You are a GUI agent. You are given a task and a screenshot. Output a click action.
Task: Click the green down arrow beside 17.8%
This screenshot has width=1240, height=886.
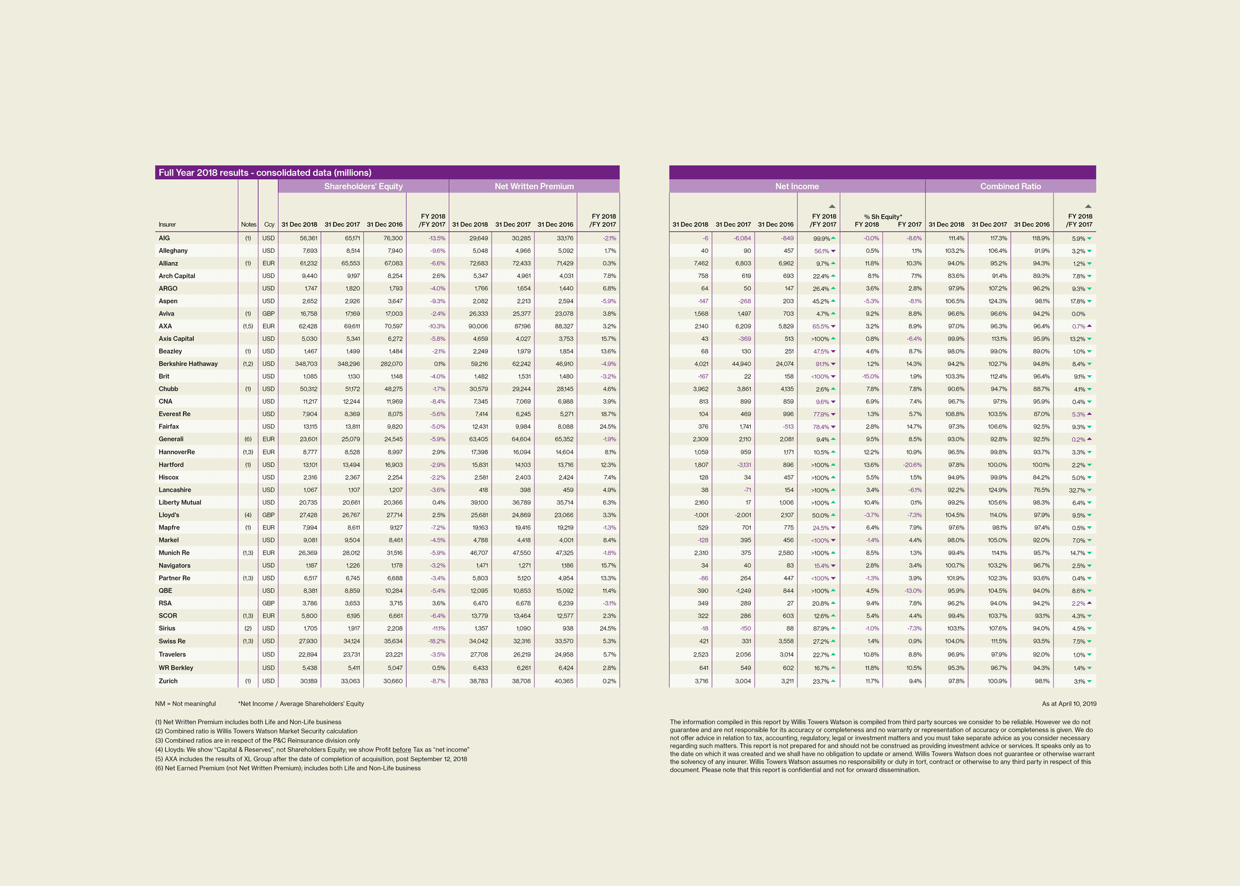pyautogui.click(x=1089, y=301)
